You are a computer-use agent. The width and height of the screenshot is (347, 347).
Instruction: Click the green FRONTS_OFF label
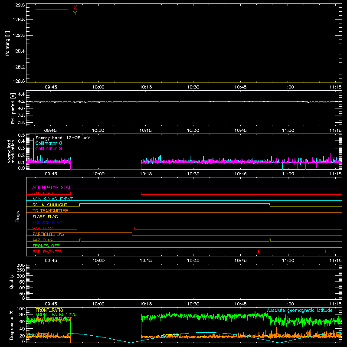pos(46,246)
